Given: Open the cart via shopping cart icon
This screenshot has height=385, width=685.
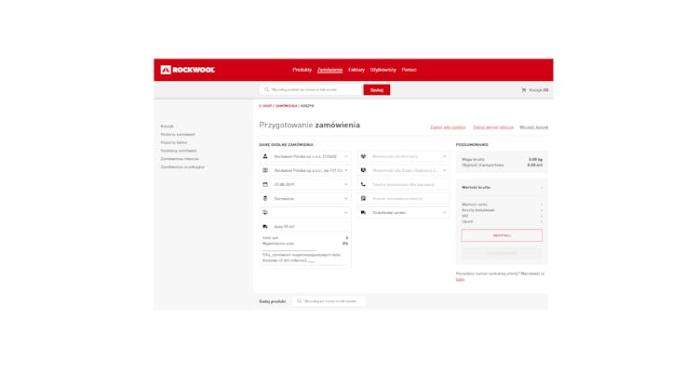Looking at the screenshot, I should coord(523,90).
